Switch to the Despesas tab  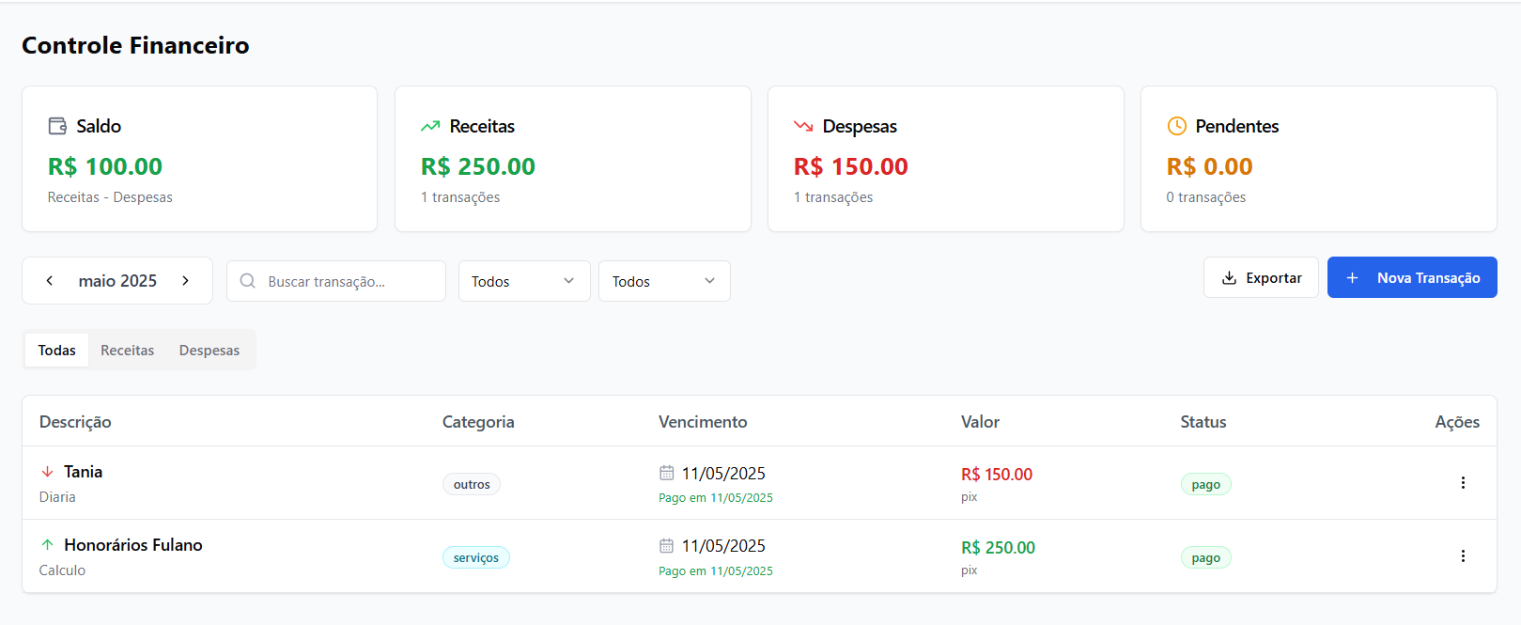210,351
